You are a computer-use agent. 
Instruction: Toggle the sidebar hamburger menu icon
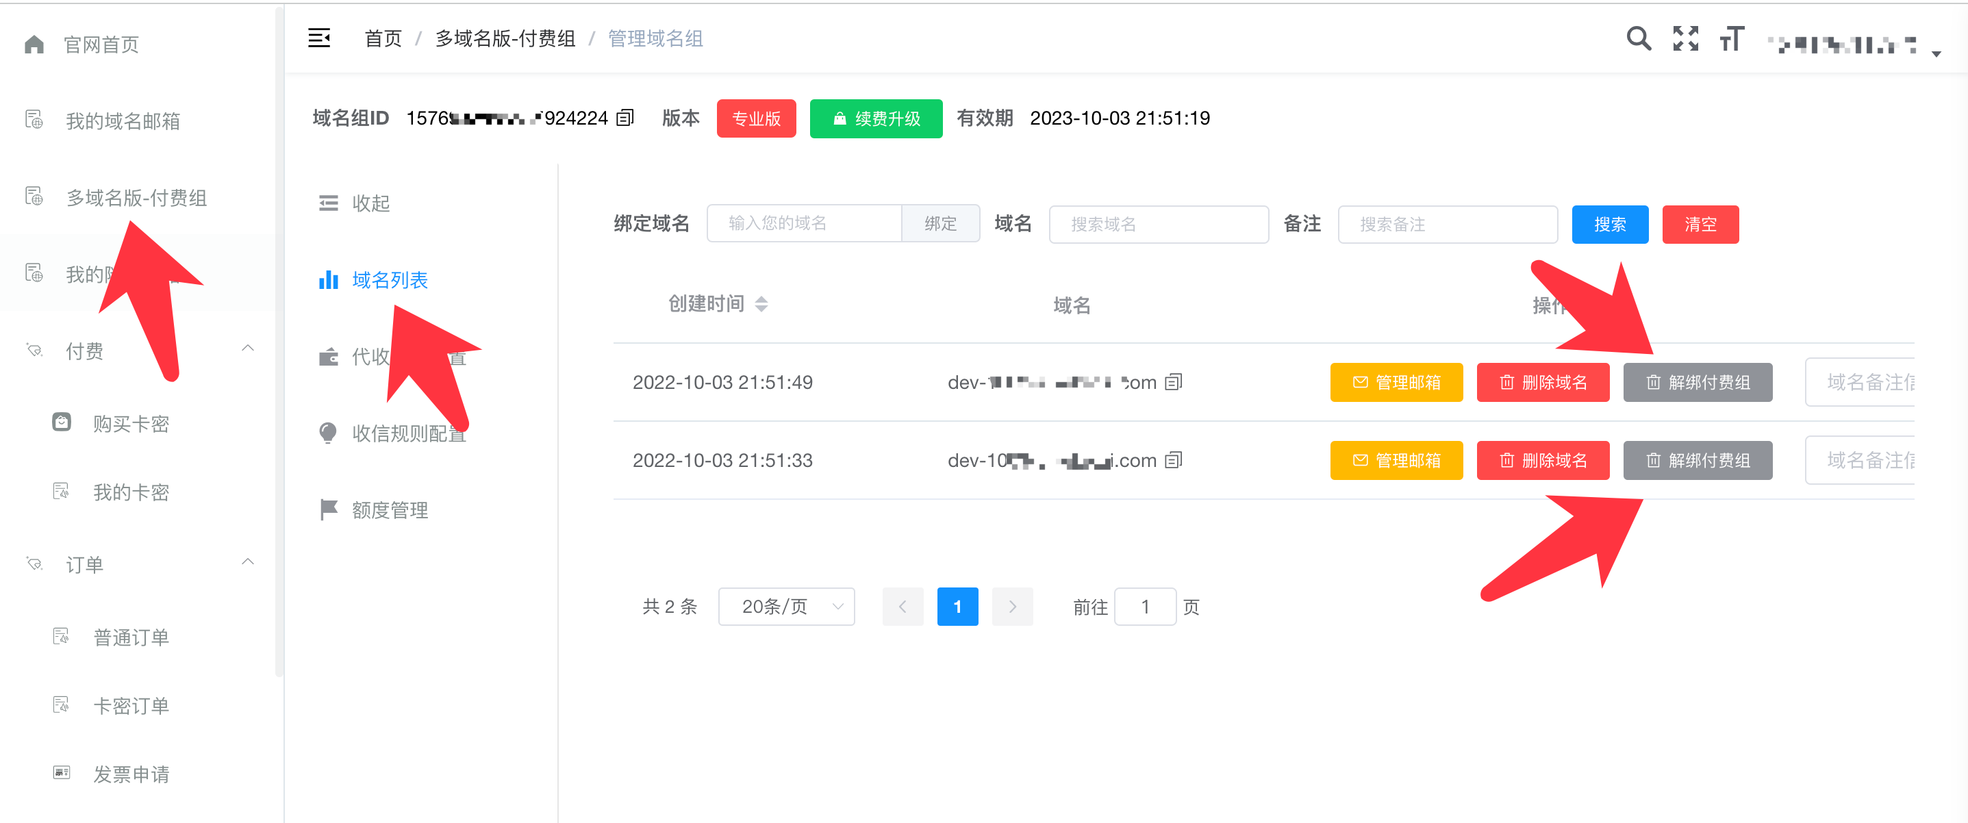click(x=318, y=38)
